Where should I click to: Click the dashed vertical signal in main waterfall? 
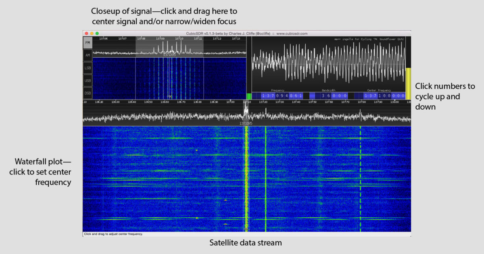[x=360, y=179]
